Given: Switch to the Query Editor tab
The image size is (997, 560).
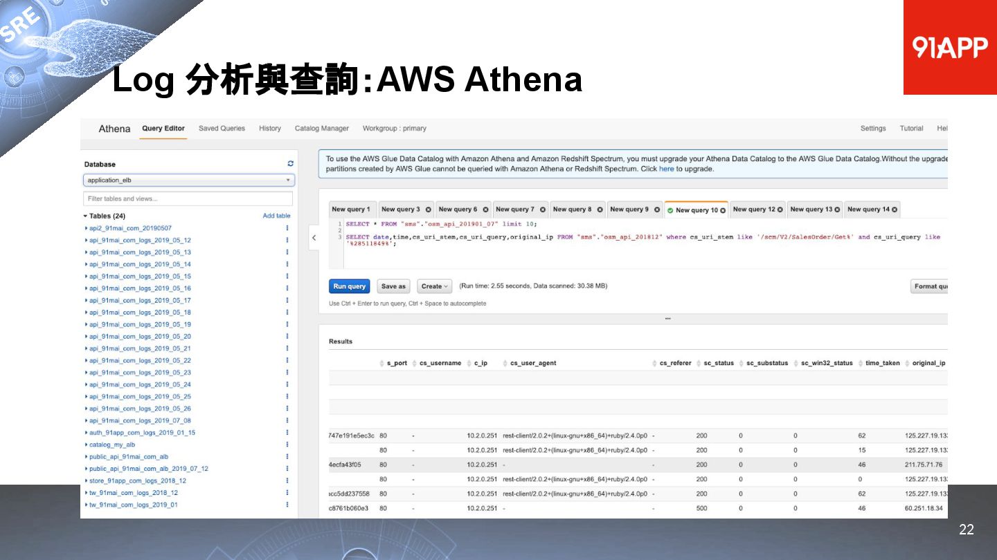Looking at the screenshot, I should tap(163, 129).
